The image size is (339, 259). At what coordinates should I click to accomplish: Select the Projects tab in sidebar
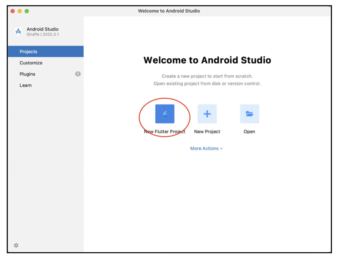pyautogui.click(x=28, y=52)
